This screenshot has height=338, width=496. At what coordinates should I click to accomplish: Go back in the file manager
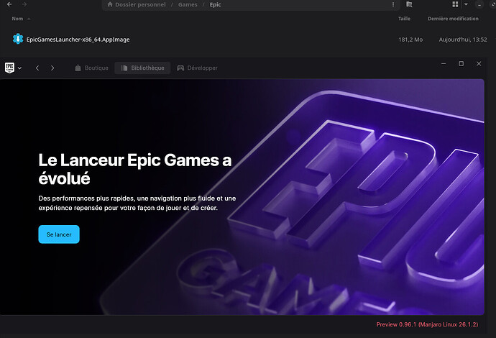(x=9, y=4)
